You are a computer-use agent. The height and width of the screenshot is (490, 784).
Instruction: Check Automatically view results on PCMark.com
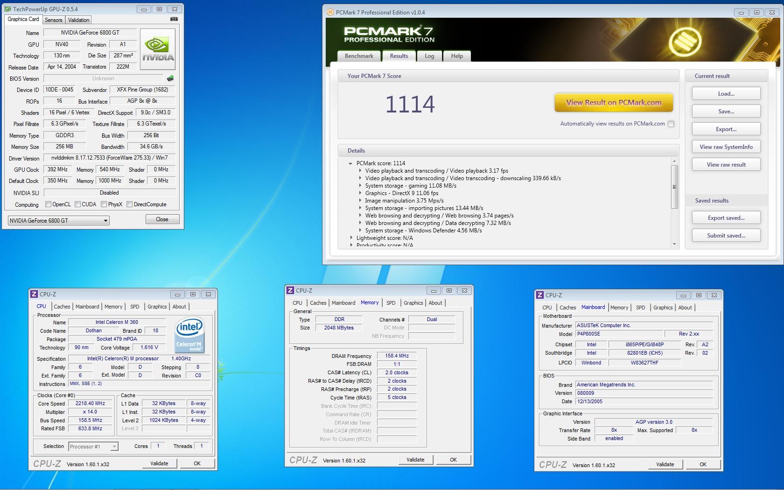671,124
